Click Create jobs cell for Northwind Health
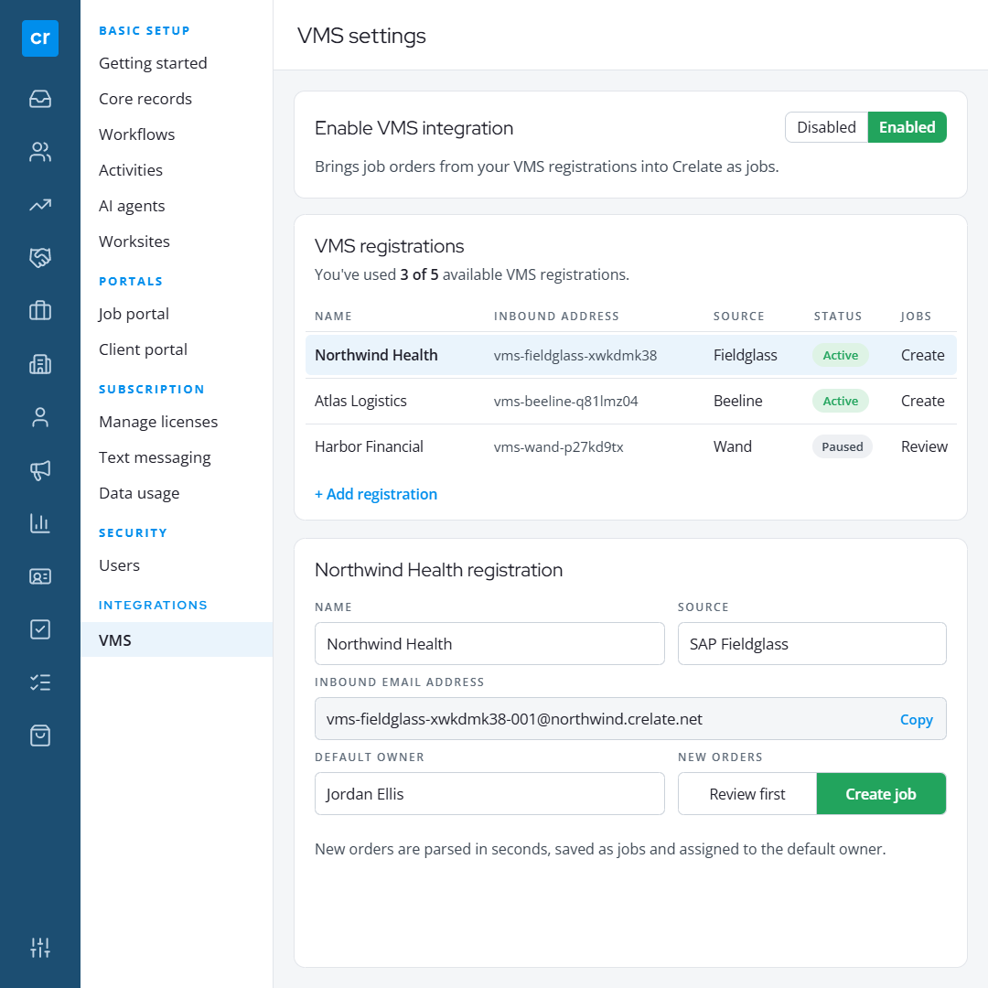The width and height of the screenshot is (988, 988). (x=922, y=355)
